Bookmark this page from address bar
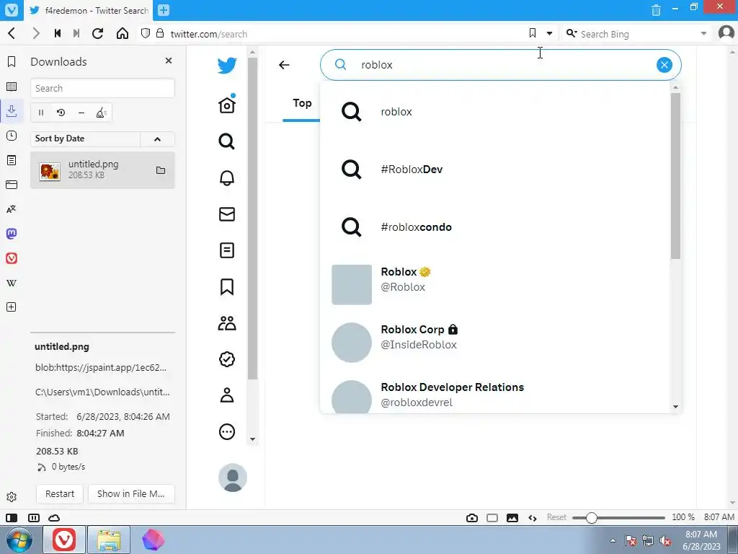The width and height of the screenshot is (738, 554). (x=533, y=33)
